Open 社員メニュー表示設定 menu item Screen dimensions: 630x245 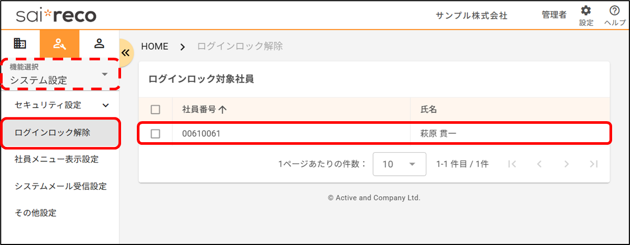[57, 159]
